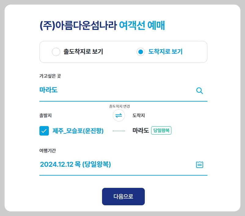Click the swap arrows to switch departure and arrival
The height and width of the screenshot is (216, 245).
[x=119, y=116]
